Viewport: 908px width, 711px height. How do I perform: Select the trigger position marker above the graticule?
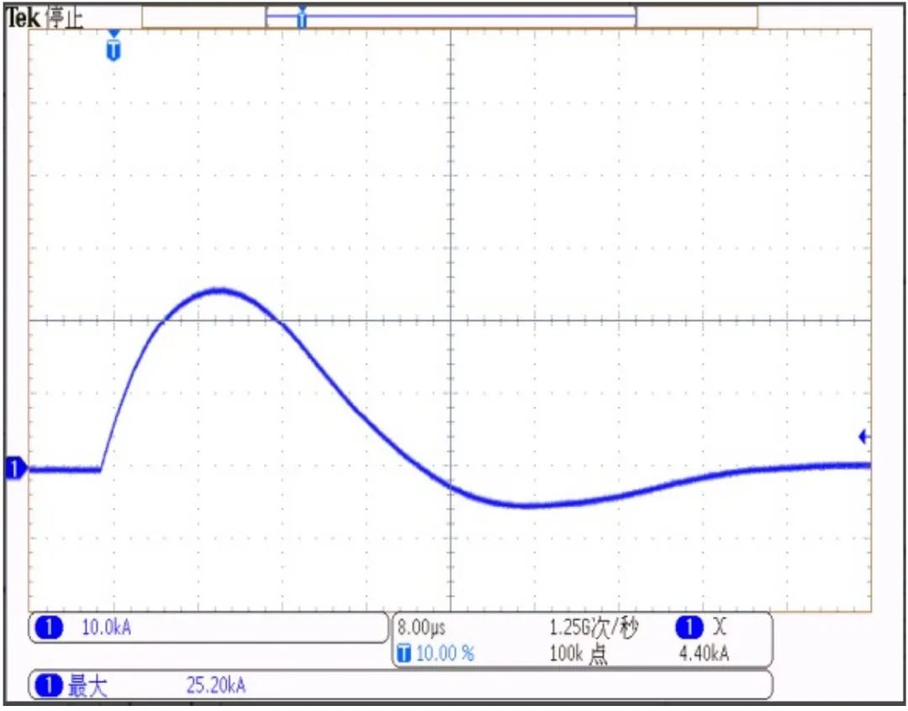click(112, 48)
